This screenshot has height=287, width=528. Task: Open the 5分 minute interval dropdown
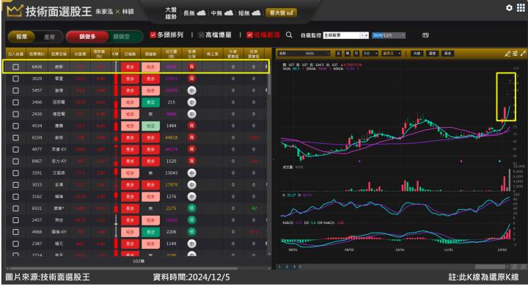370,54
